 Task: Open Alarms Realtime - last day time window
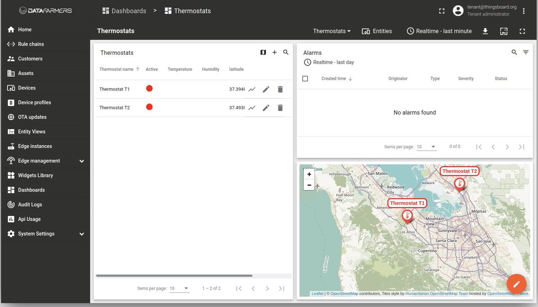pos(329,62)
